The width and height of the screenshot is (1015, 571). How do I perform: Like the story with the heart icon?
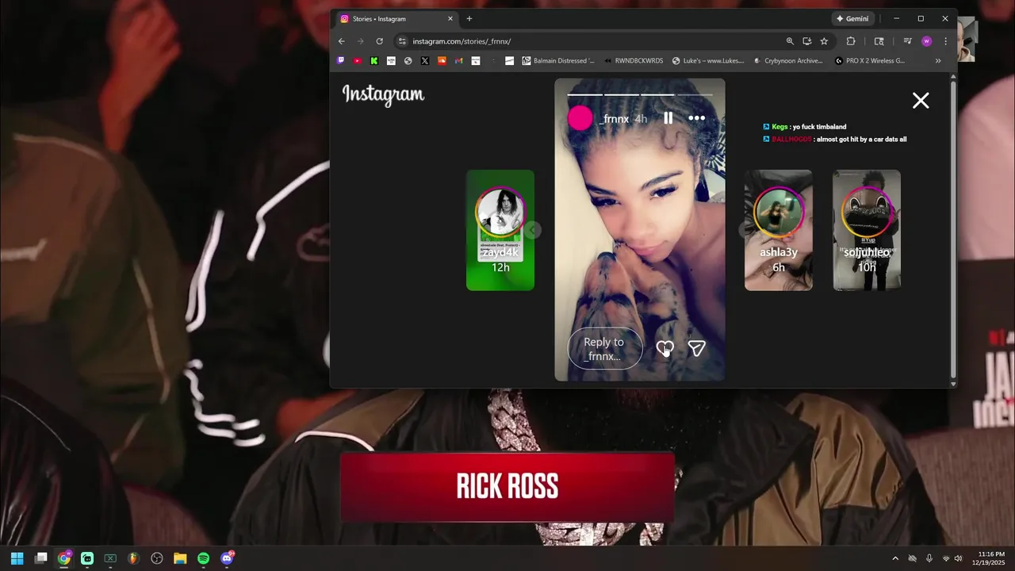point(665,348)
